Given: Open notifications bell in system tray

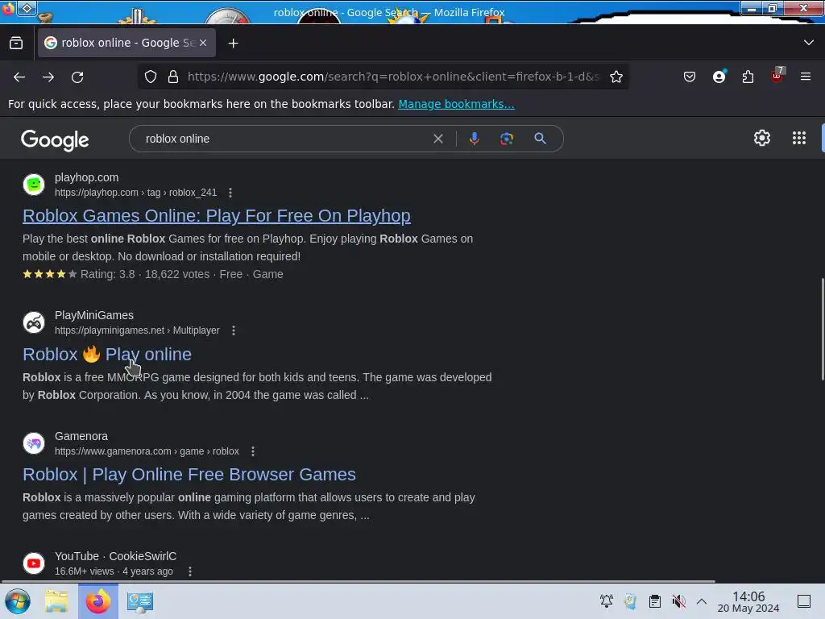Looking at the screenshot, I should point(606,601).
